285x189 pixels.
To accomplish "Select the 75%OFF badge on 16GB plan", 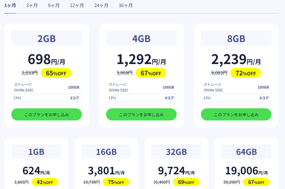I will (116, 182).
